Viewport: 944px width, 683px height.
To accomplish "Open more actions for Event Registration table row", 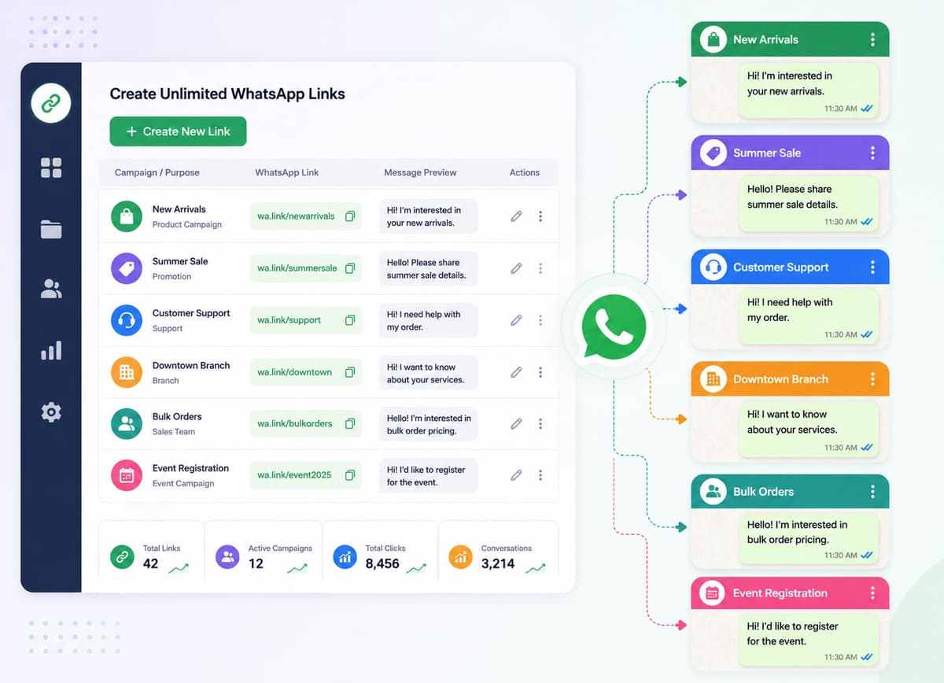I will 540,475.
